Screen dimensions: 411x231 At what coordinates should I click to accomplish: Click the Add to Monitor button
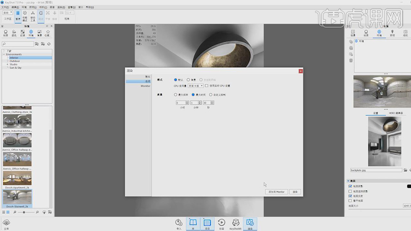[276, 192]
